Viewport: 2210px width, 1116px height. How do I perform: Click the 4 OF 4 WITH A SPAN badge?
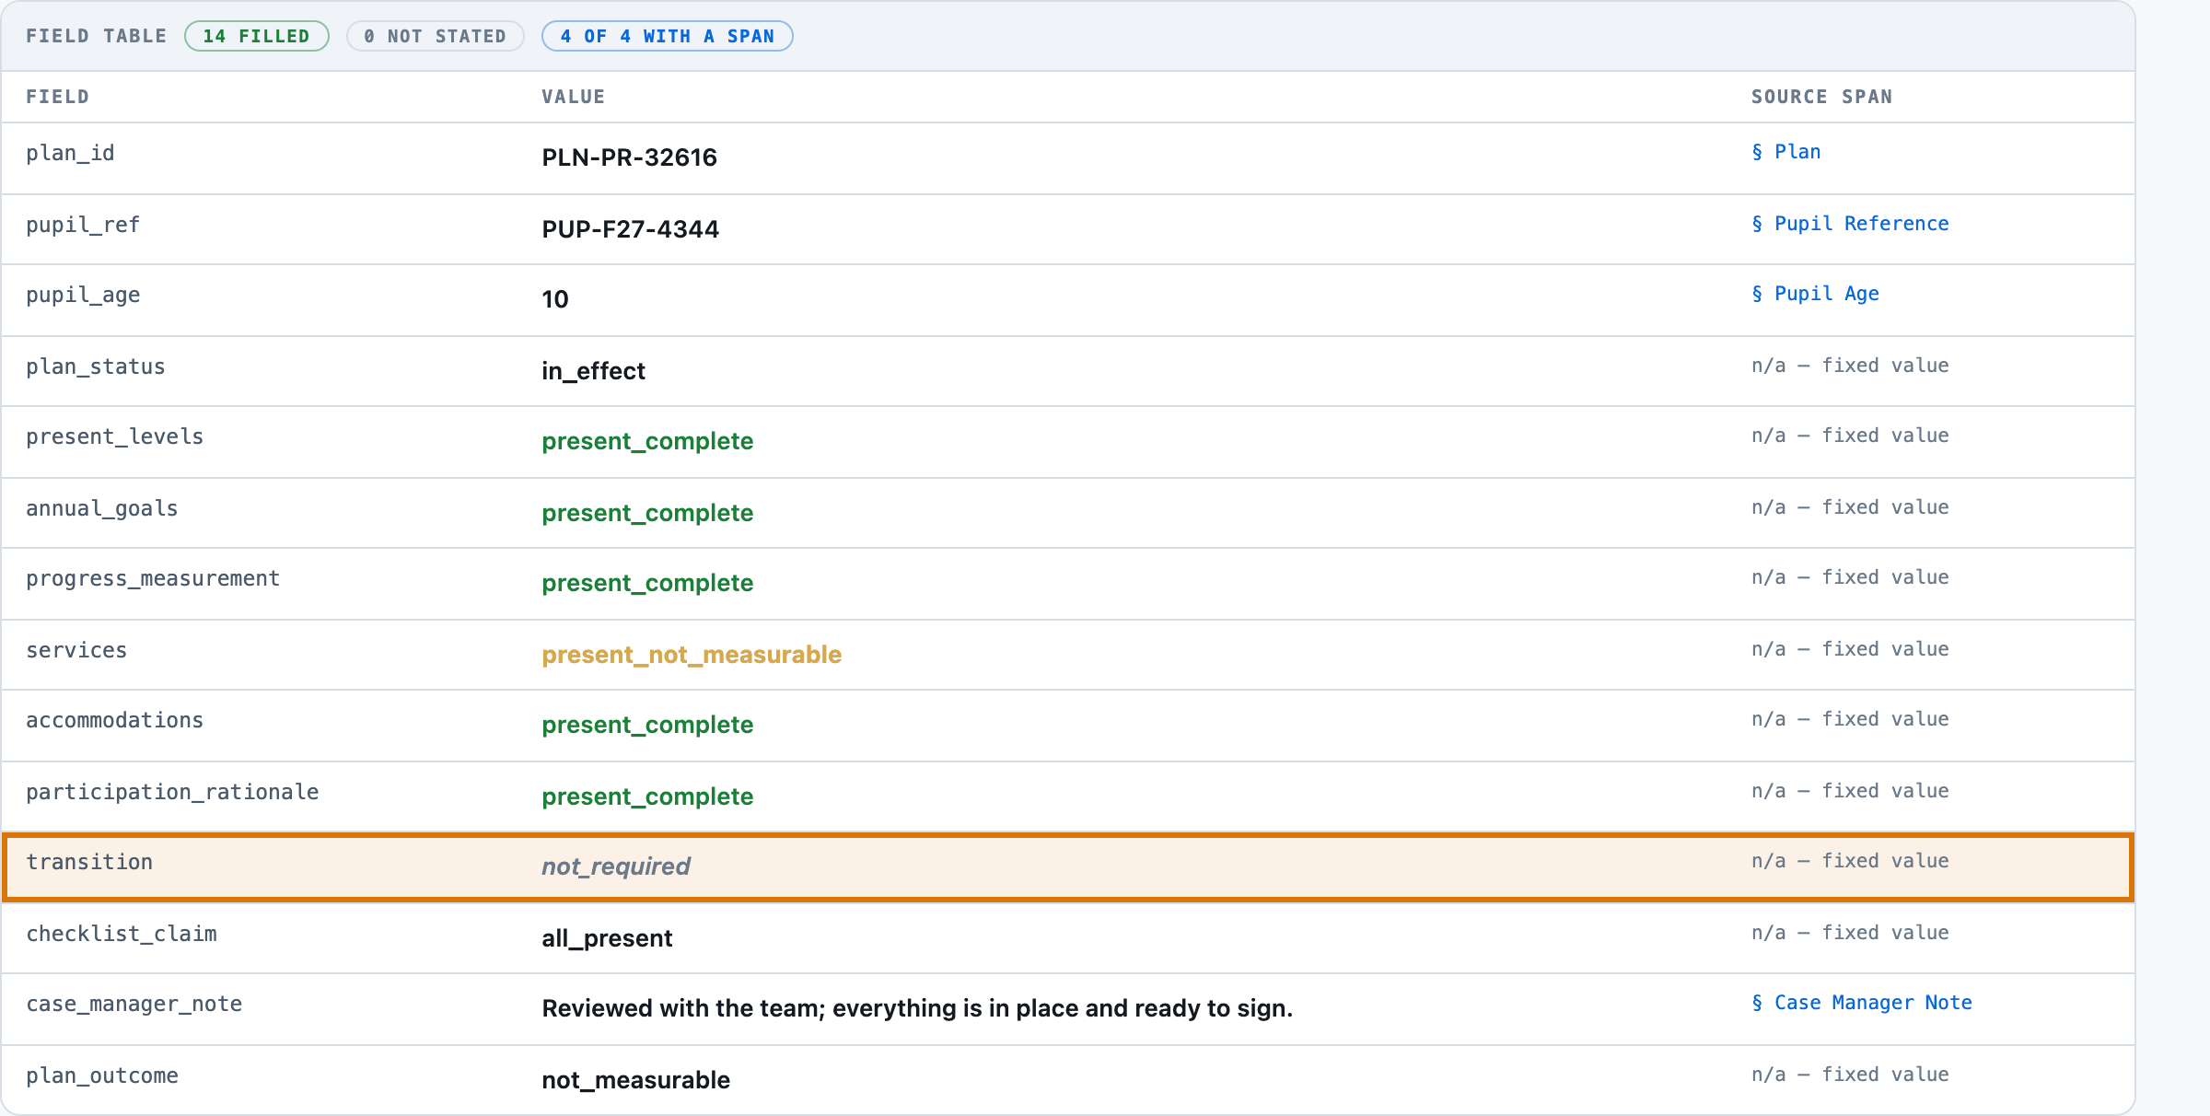668,36
